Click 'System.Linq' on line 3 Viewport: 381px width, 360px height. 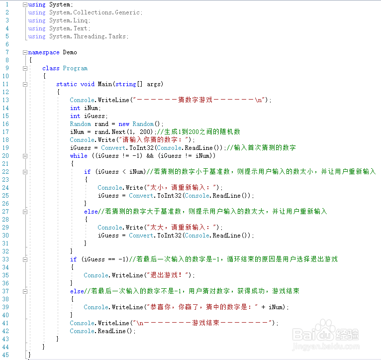pos(68,20)
